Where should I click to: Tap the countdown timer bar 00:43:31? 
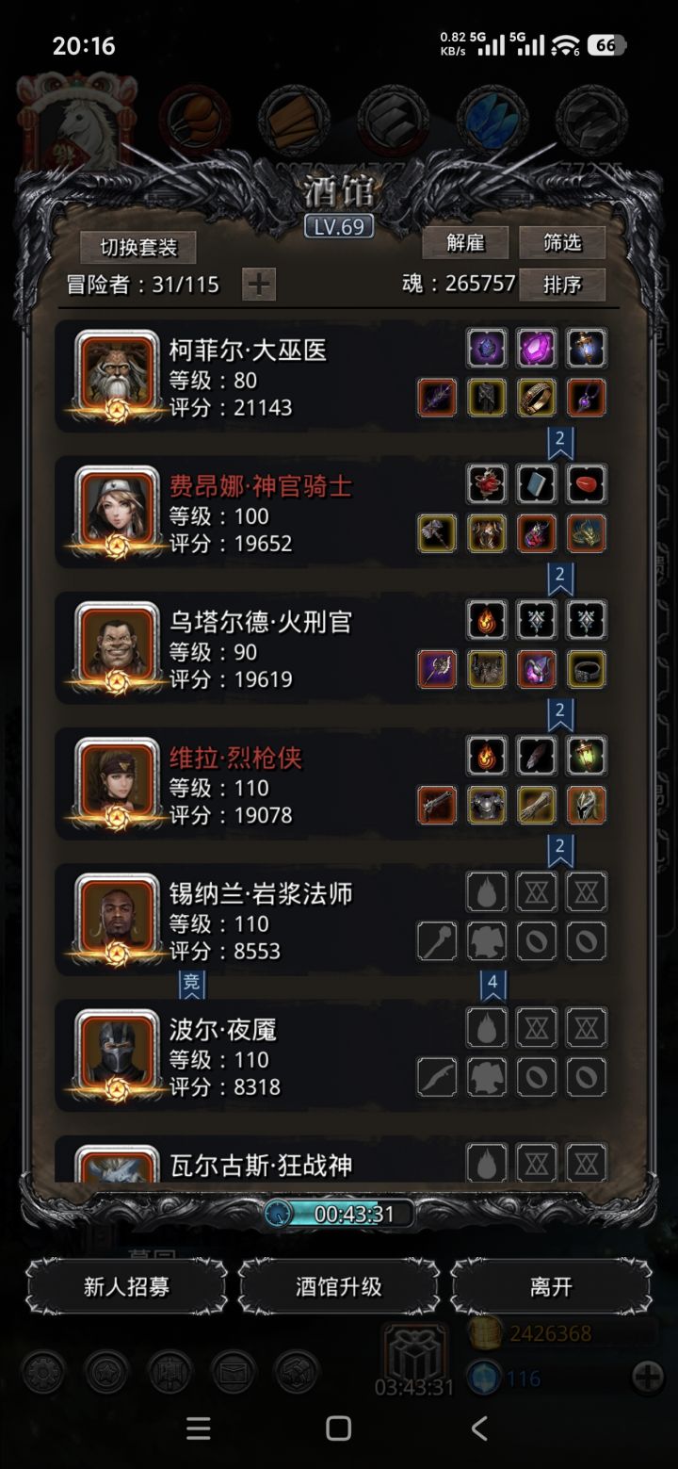tap(339, 1213)
